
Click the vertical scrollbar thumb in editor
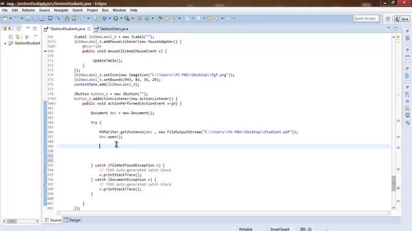tap(393, 184)
